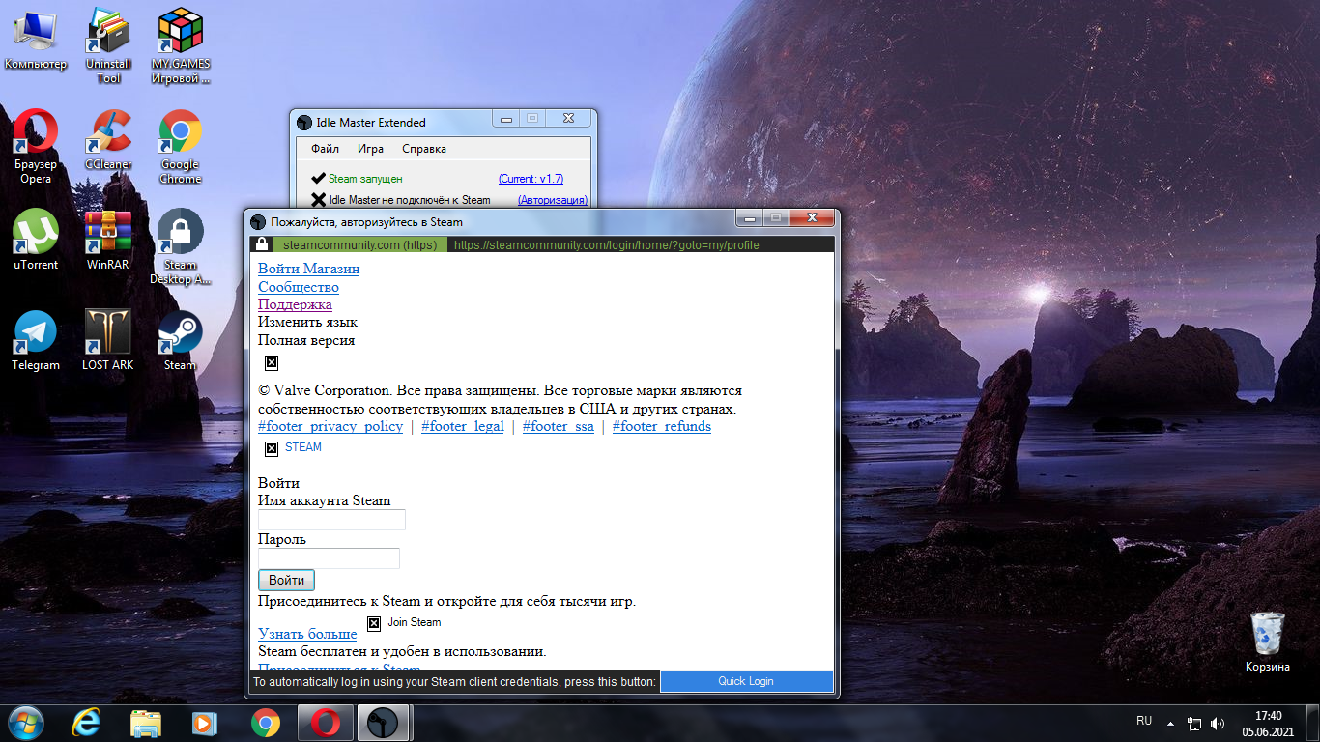Open the network tray icon
The width and height of the screenshot is (1320, 742).
pos(1194,723)
